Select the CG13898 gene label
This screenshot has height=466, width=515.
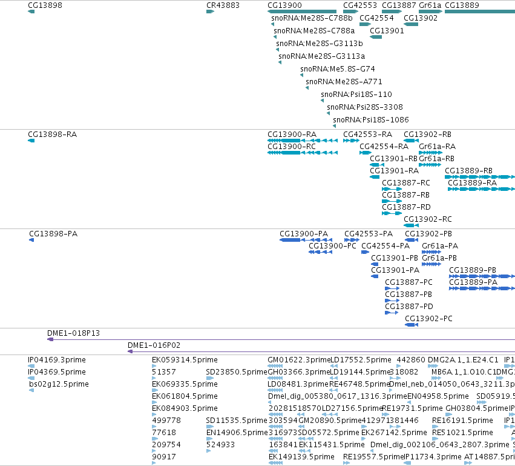point(45,5)
